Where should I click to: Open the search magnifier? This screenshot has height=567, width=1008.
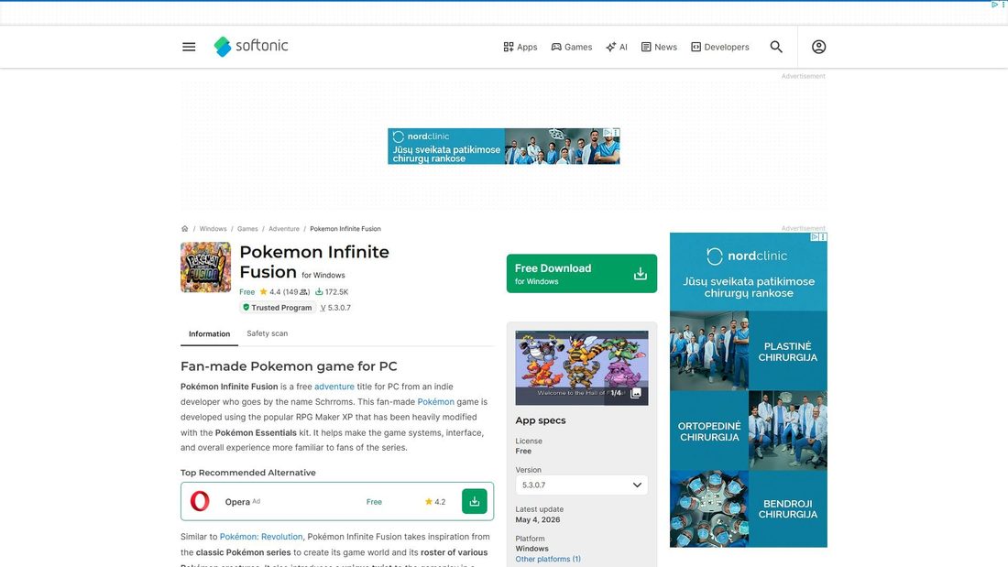pyautogui.click(x=776, y=47)
